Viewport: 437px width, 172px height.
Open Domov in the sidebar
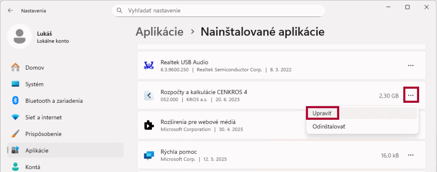coord(35,68)
